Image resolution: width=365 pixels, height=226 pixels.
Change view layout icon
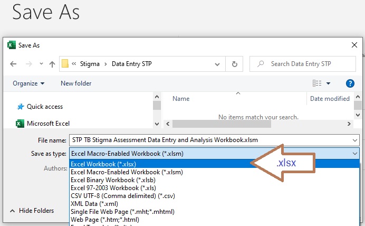pos(317,83)
